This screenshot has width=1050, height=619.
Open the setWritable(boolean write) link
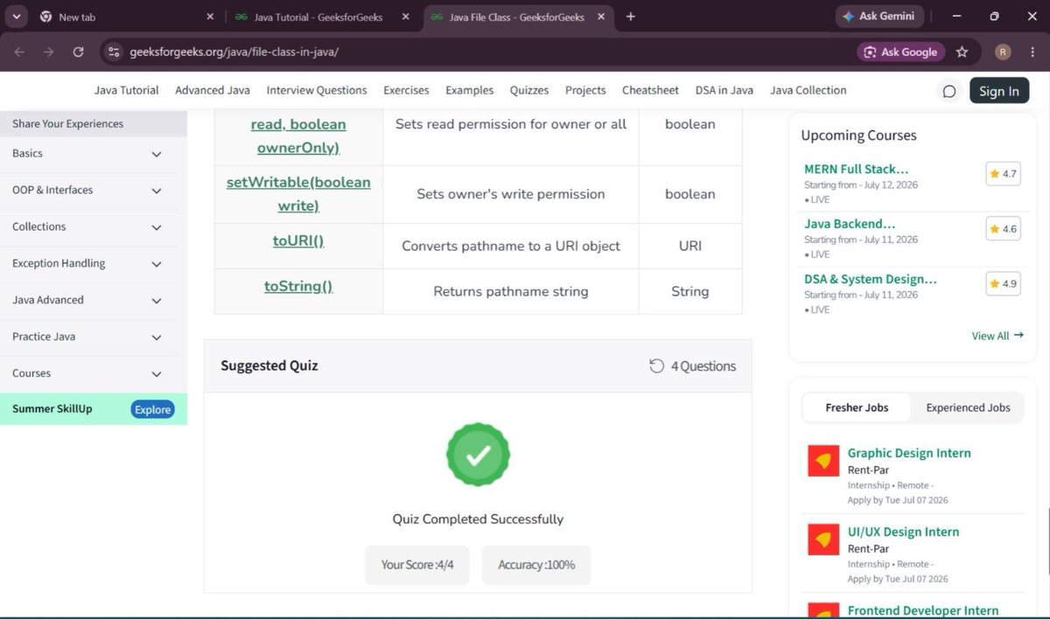298,194
